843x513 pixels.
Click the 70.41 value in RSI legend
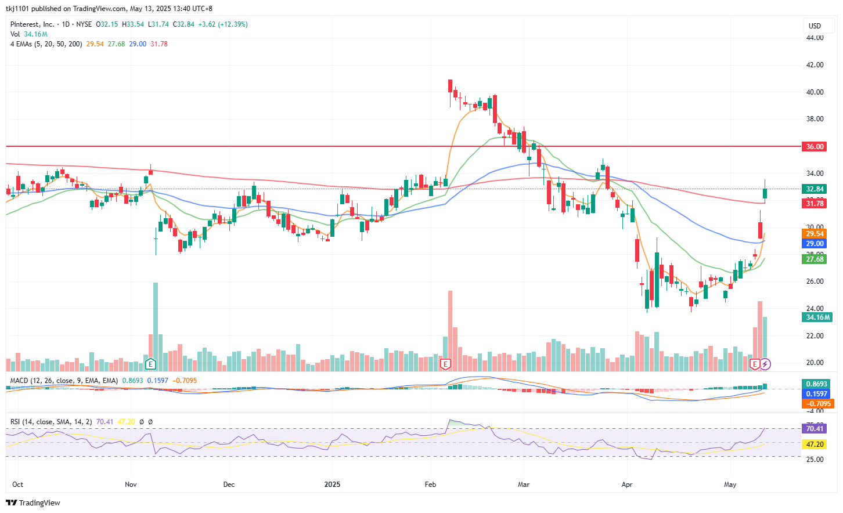(105, 422)
